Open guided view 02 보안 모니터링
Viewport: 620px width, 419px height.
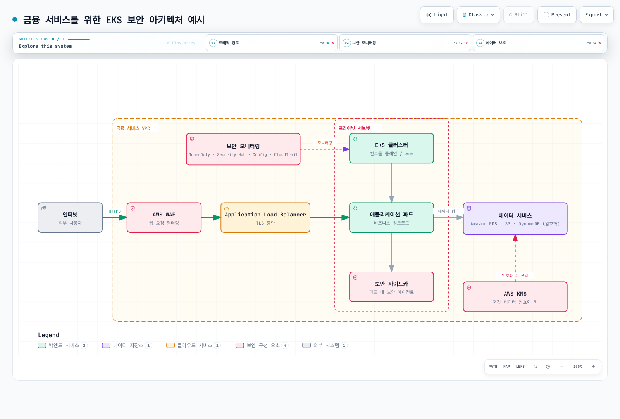tap(405, 43)
